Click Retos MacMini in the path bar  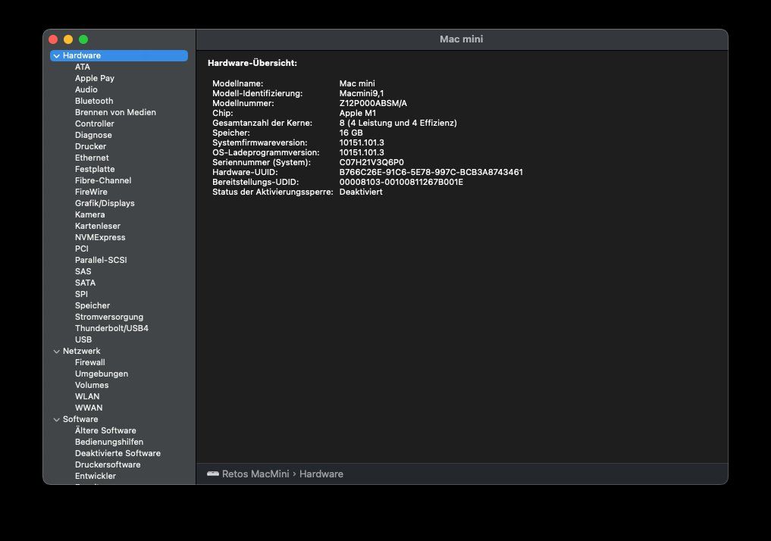pos(255,474)
